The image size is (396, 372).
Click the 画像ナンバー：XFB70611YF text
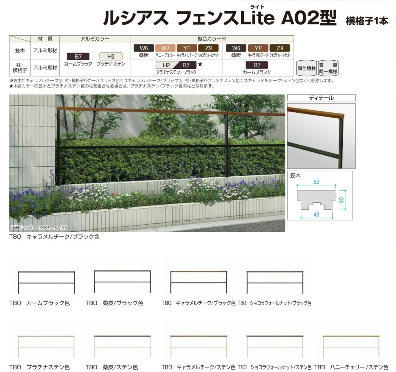(39, 228)
